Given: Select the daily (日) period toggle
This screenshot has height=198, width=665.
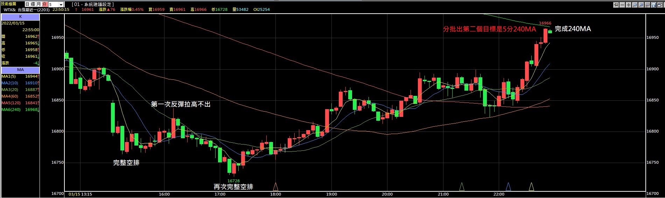Looking at the screenshot, I should point(27,4).
